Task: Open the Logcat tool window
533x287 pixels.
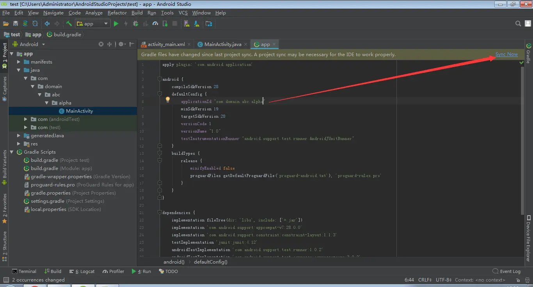Action: click(82, 271)
